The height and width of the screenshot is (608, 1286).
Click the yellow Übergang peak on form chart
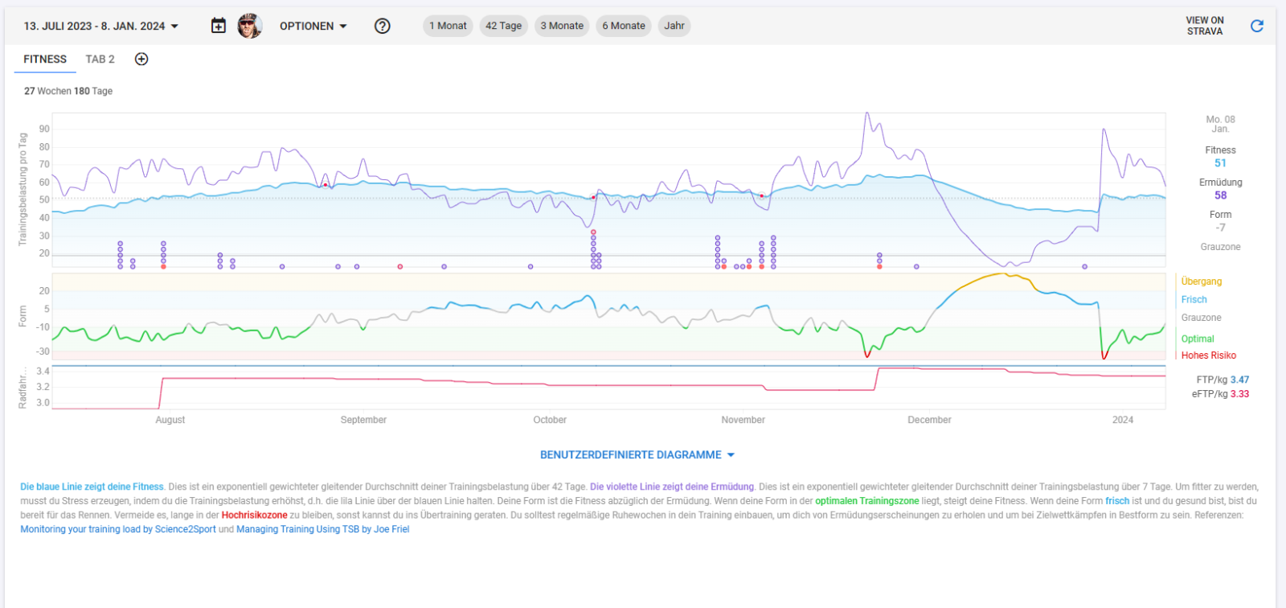(1001, 274)
